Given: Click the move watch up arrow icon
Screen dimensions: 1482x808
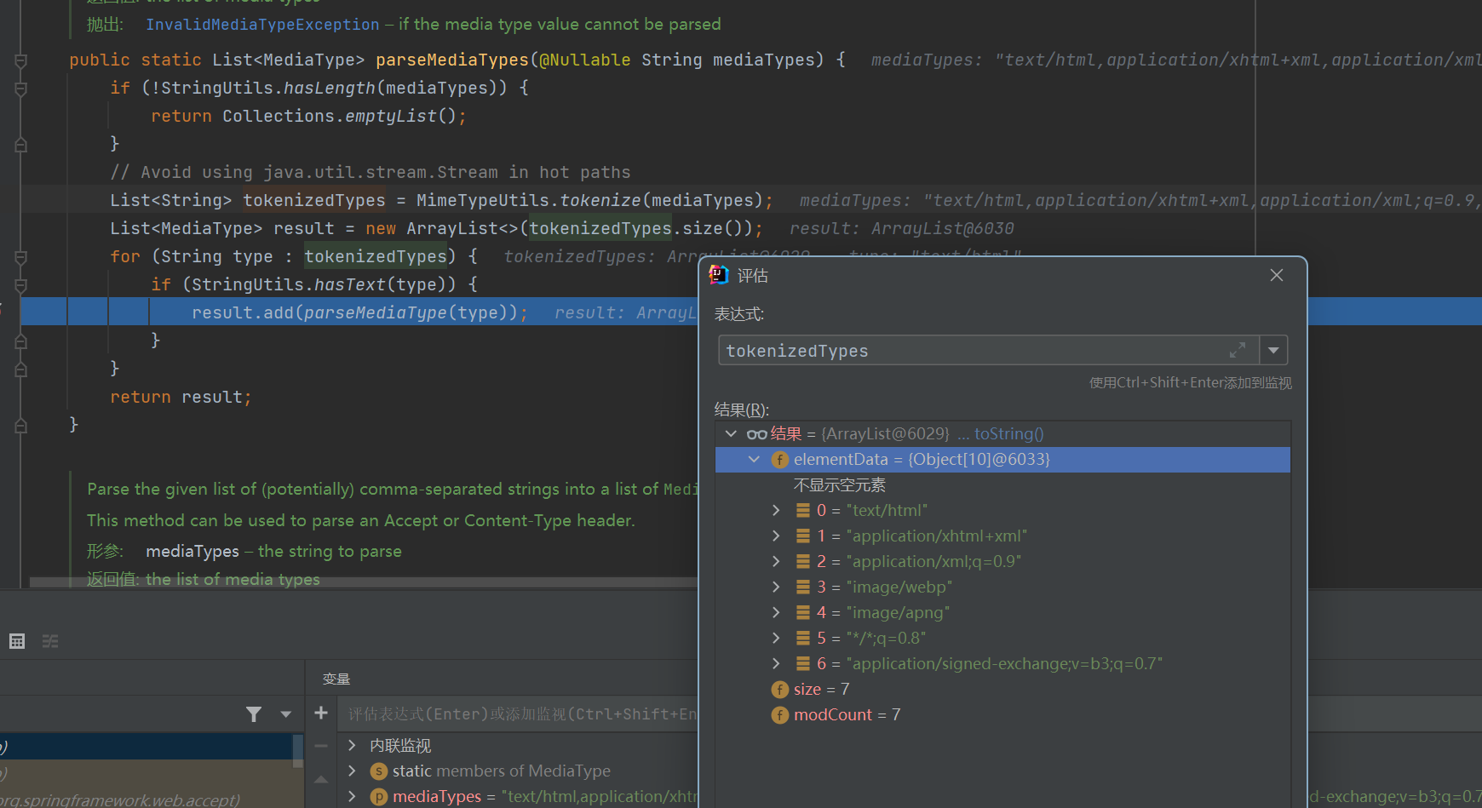Looking at the screenshot, I should tap(321, 778).
